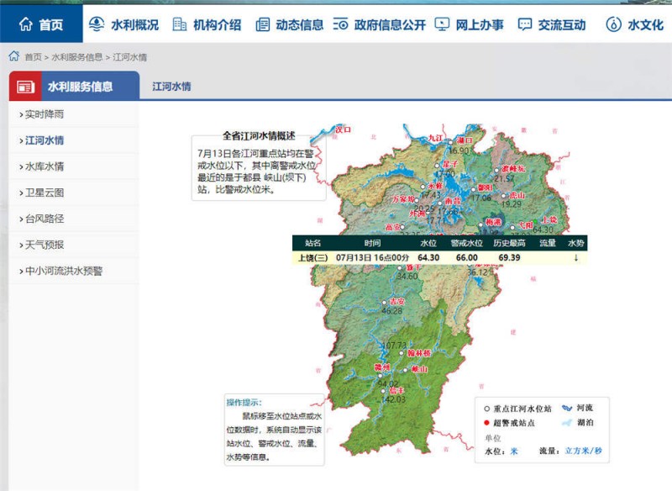Click the home icon on the 首页 nav button
This screenshot has height=491, width=672.
coord(27,22)
